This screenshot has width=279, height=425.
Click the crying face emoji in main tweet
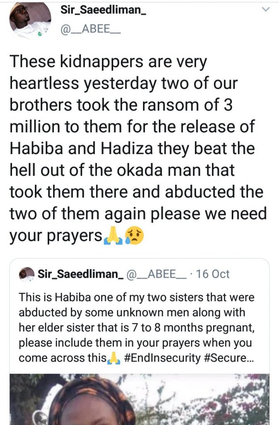pyautogui.click(x=133, y=236)
